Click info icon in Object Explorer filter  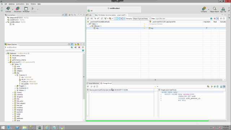(83, 51)
